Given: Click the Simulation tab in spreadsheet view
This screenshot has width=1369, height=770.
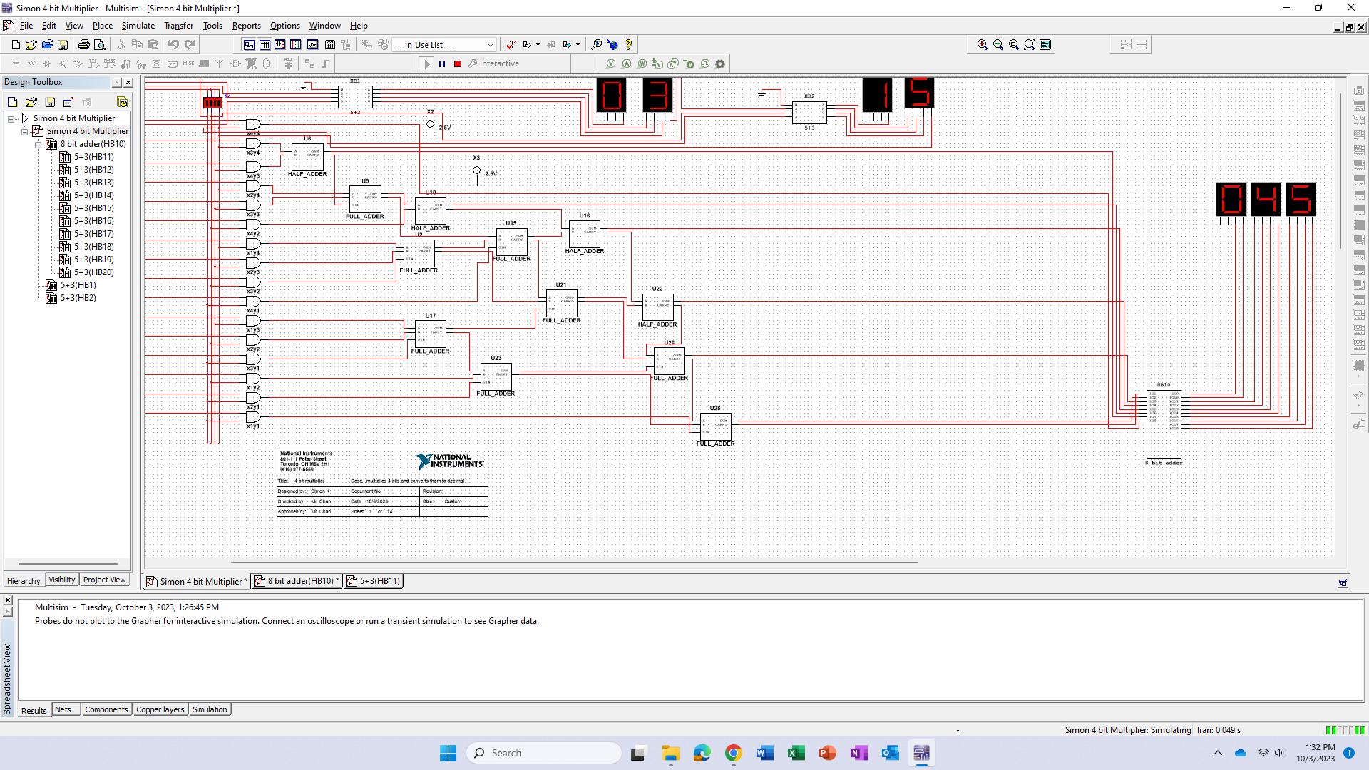Looking at the screenshot, I should (209, 710).
